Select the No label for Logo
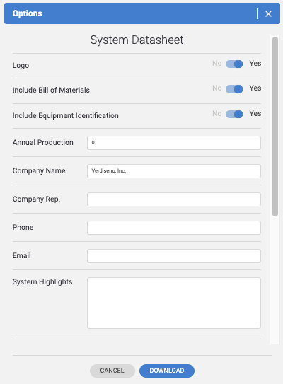283x384 pixels. tap(217, 63)
